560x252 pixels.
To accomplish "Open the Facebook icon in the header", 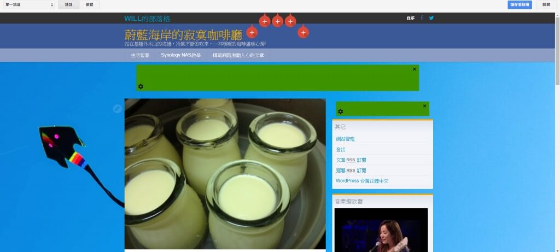I will click(x=422, y=18).
